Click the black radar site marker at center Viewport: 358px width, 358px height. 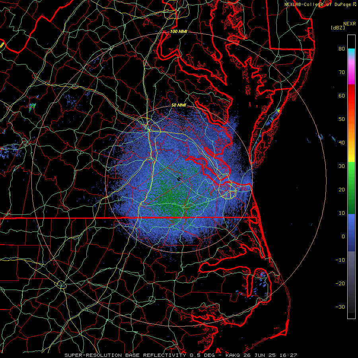coord(179,179)
